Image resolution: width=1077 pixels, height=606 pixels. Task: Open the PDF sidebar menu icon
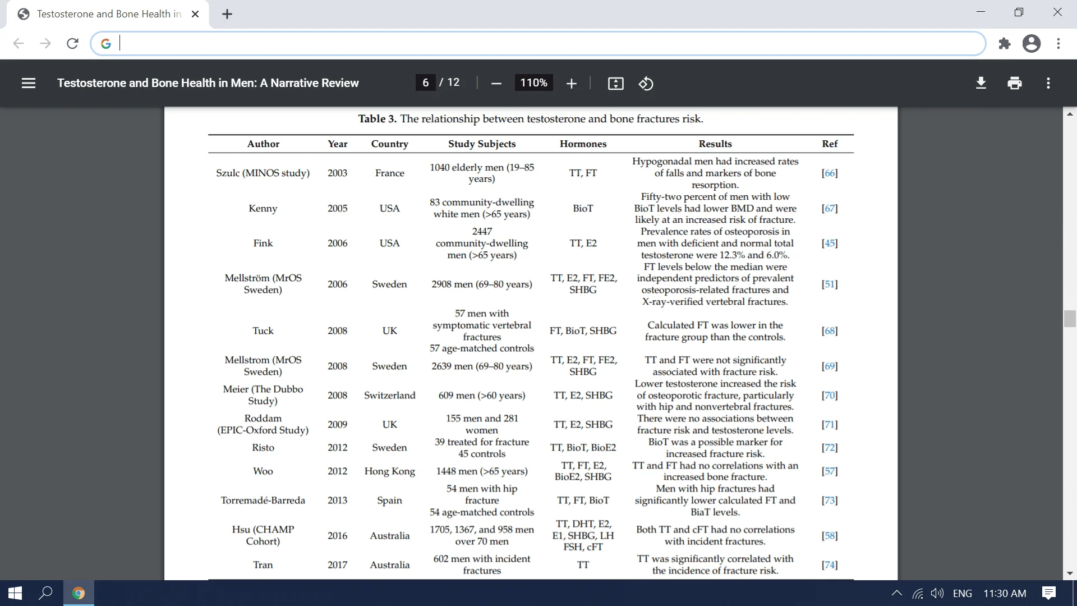pos(29,83)
